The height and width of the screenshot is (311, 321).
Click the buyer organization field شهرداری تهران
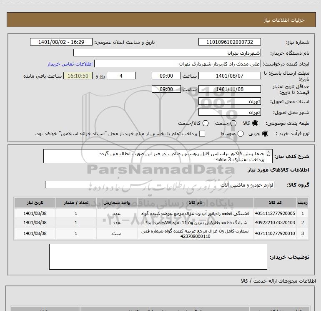pyautogui.click(x=167, y=53)
